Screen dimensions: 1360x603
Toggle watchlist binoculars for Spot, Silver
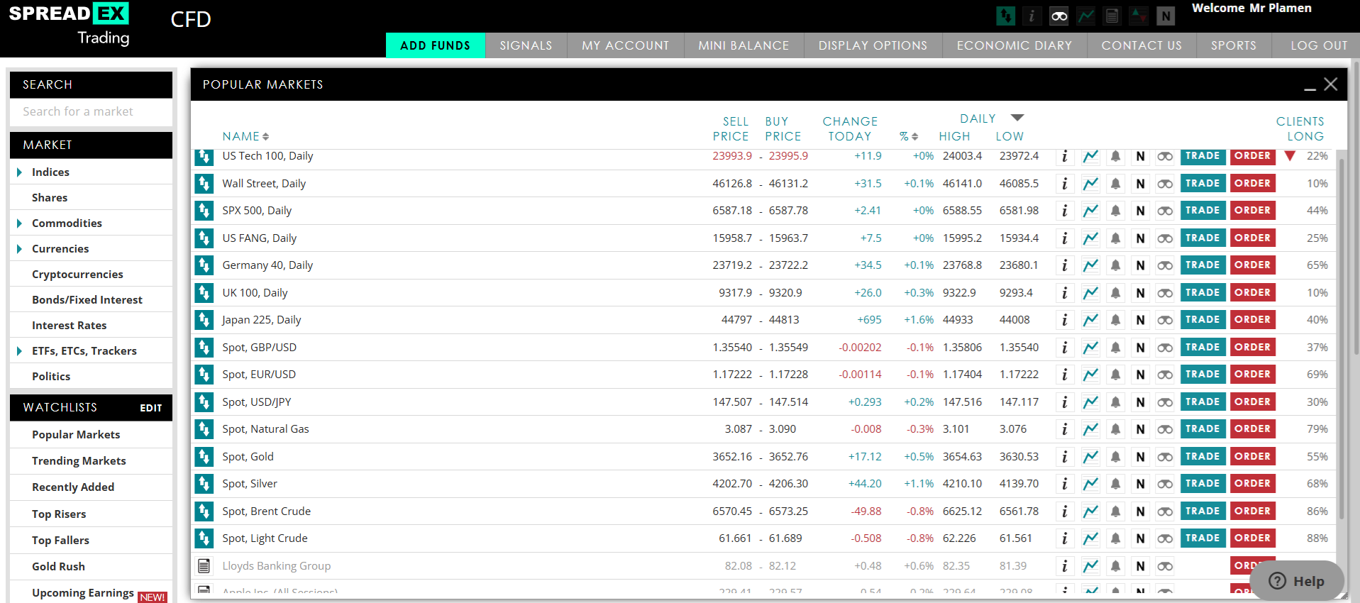point(1165,484)
